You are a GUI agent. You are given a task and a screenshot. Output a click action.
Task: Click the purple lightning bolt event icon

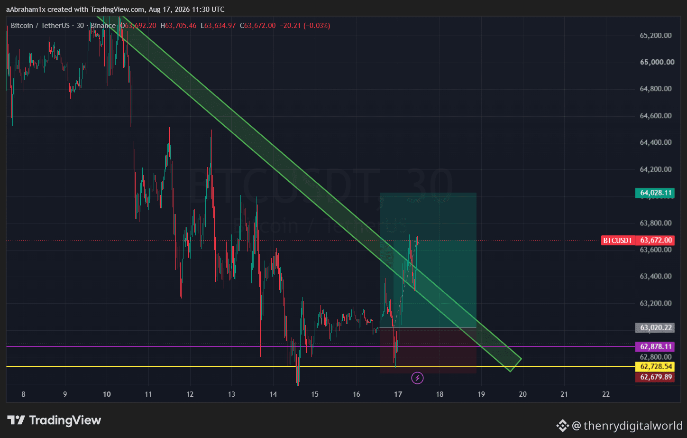point(417,378)
